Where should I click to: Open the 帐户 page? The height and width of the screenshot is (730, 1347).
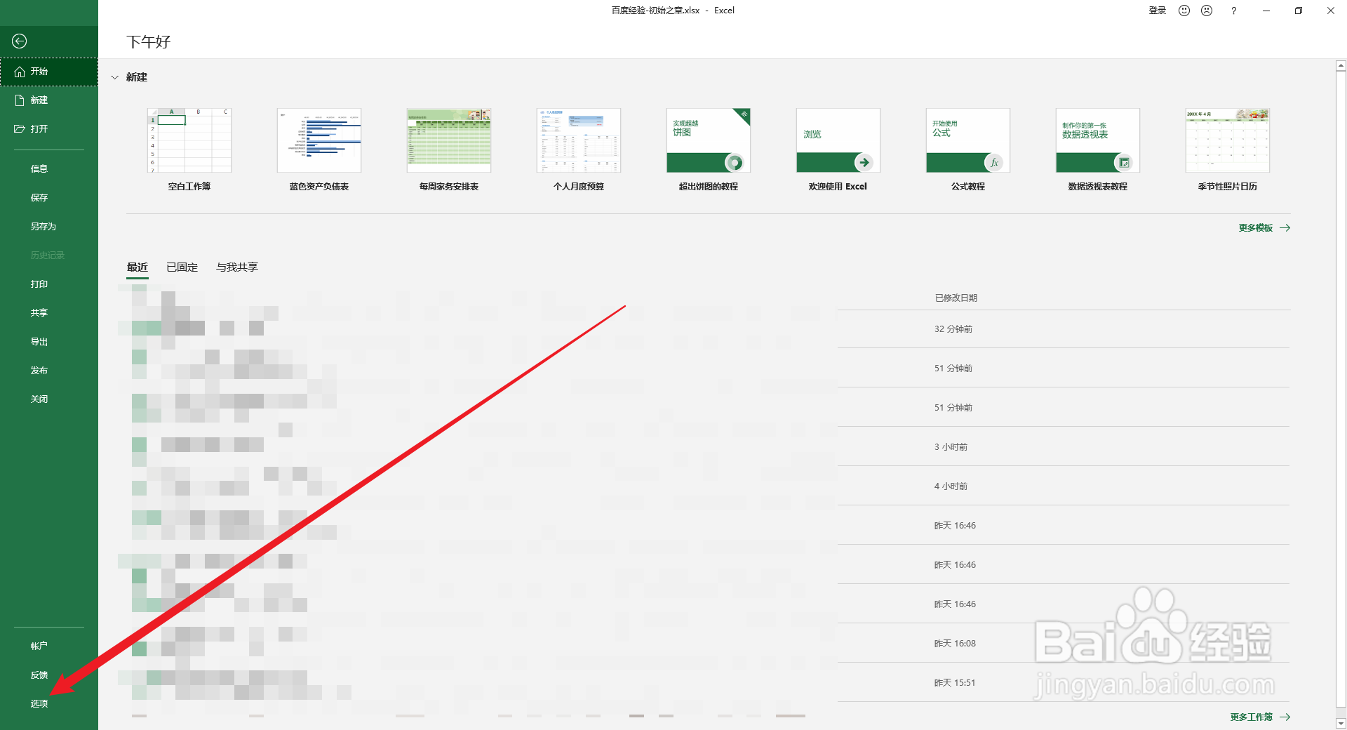(49, 646)
